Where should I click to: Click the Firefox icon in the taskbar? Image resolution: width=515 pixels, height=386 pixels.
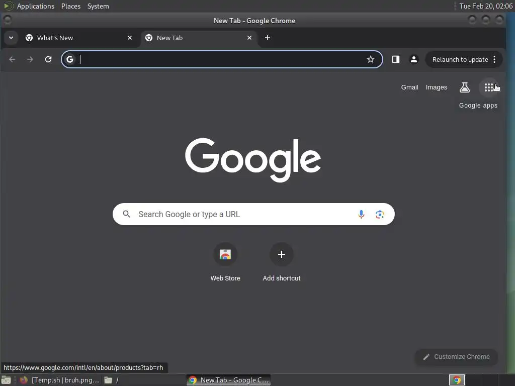click(24, 380)
